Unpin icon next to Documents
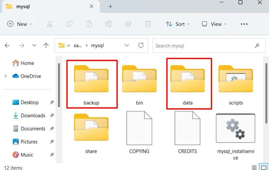The height and width of the screenshot is (170, 269). tap(52, 129)
